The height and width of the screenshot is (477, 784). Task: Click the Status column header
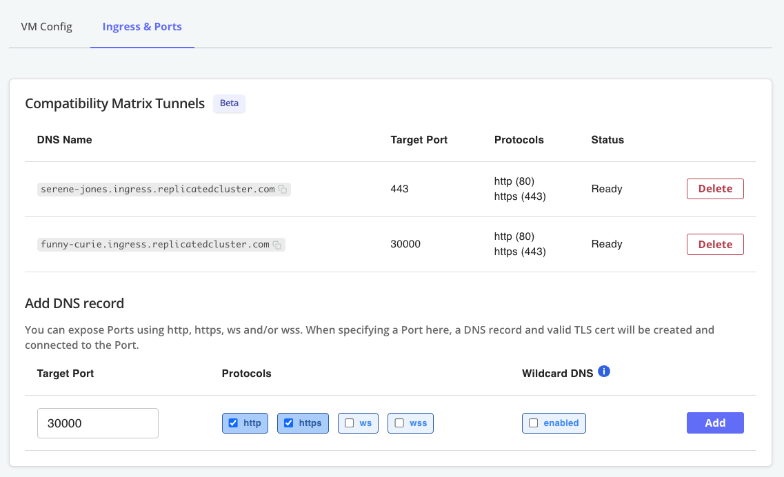pyautogui.click(x=607, y=140)
